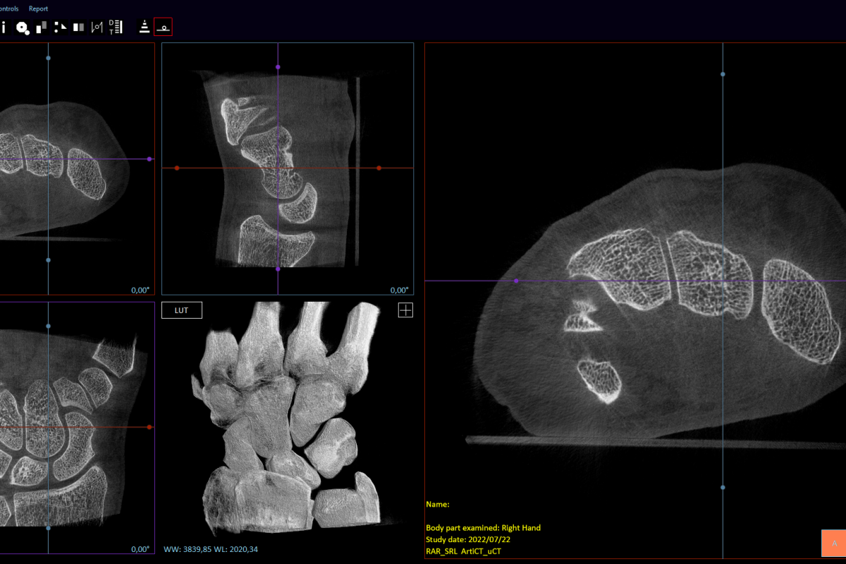Click the 0,00° angle label in sagittal view
Viewport: 846px width, 564px height.
pos(399,290)
